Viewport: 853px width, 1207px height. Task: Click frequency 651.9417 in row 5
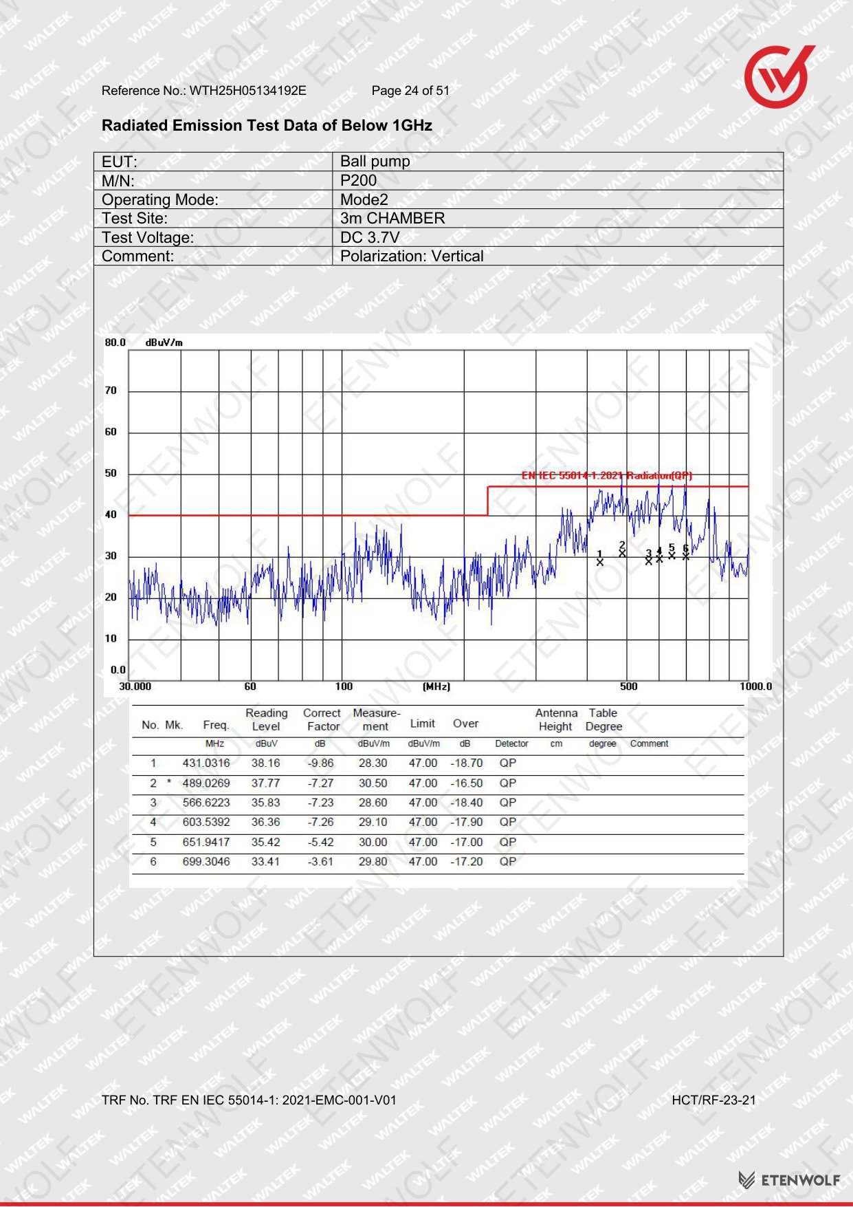[x=206, y=842]
